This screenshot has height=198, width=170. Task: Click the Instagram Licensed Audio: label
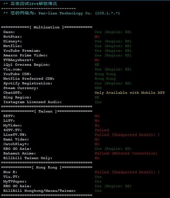point(32,102)
